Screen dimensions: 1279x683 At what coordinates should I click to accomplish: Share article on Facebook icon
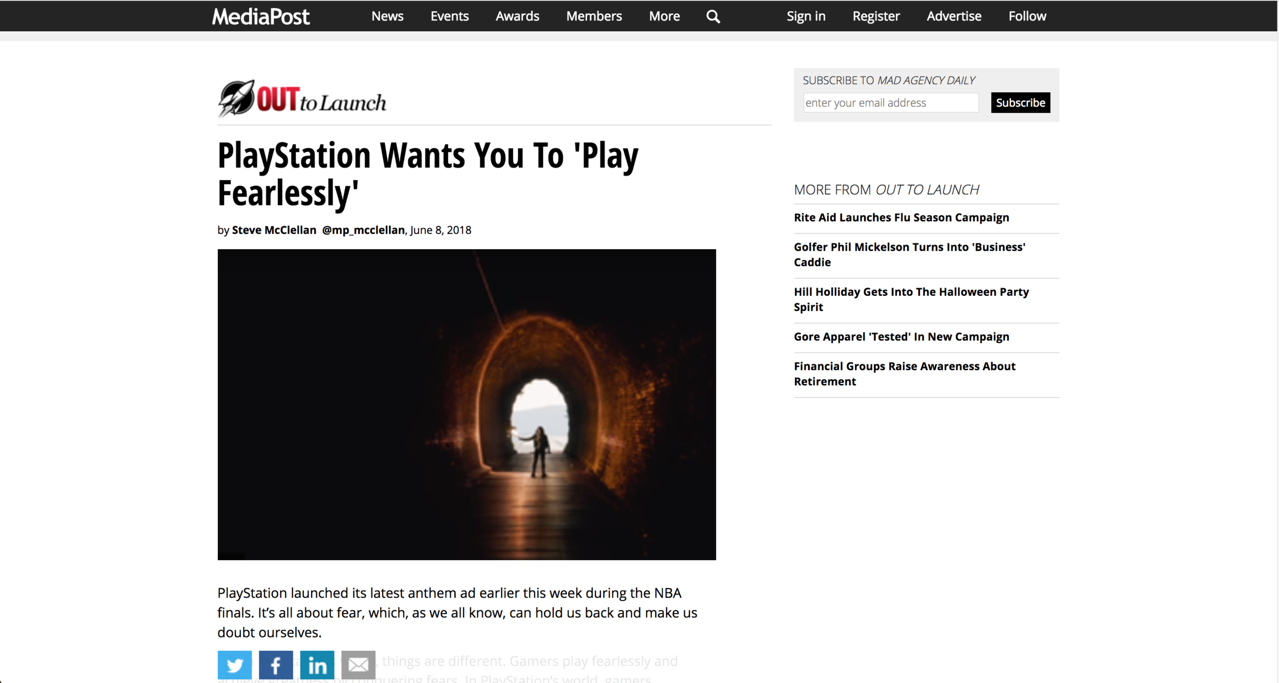click(x=276, y=665)
